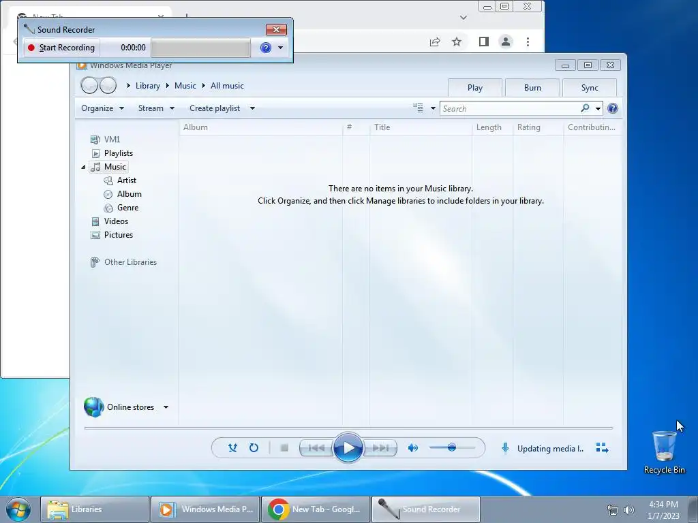Open Pictures in navigation pane
698x523 pixels.
(112, 235)
